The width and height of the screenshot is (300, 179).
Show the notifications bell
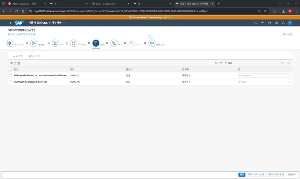click(x=283, y=23)
